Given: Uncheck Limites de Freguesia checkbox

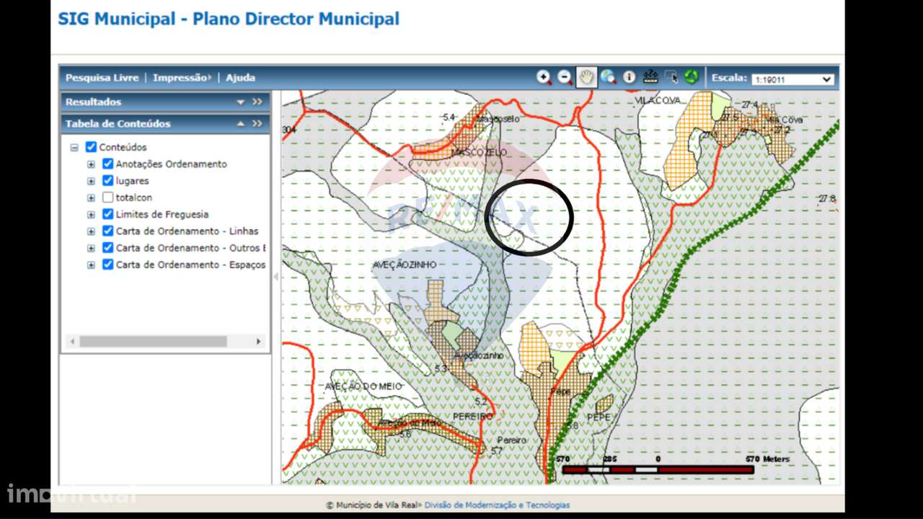Looking at the screenshot, I should 107,214.
